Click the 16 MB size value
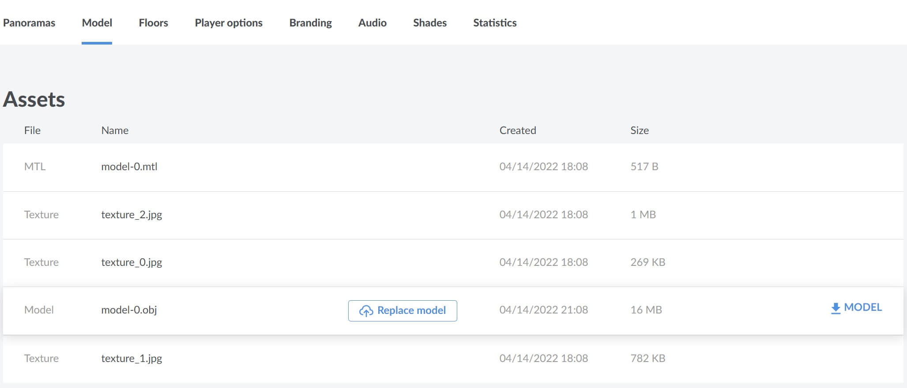The height and width of the screenshot is (388, 907). [646, 310]
